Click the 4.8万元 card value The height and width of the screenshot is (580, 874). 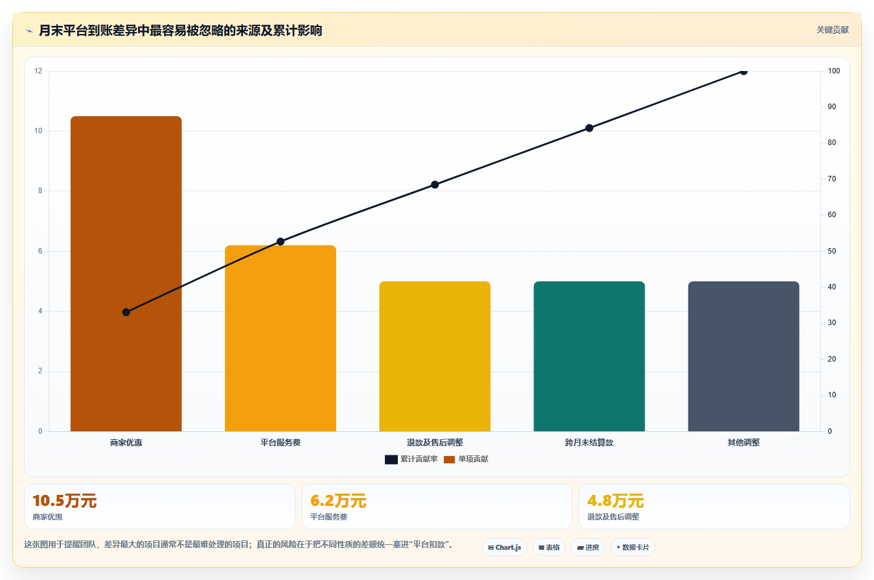(x=616, y=500)
